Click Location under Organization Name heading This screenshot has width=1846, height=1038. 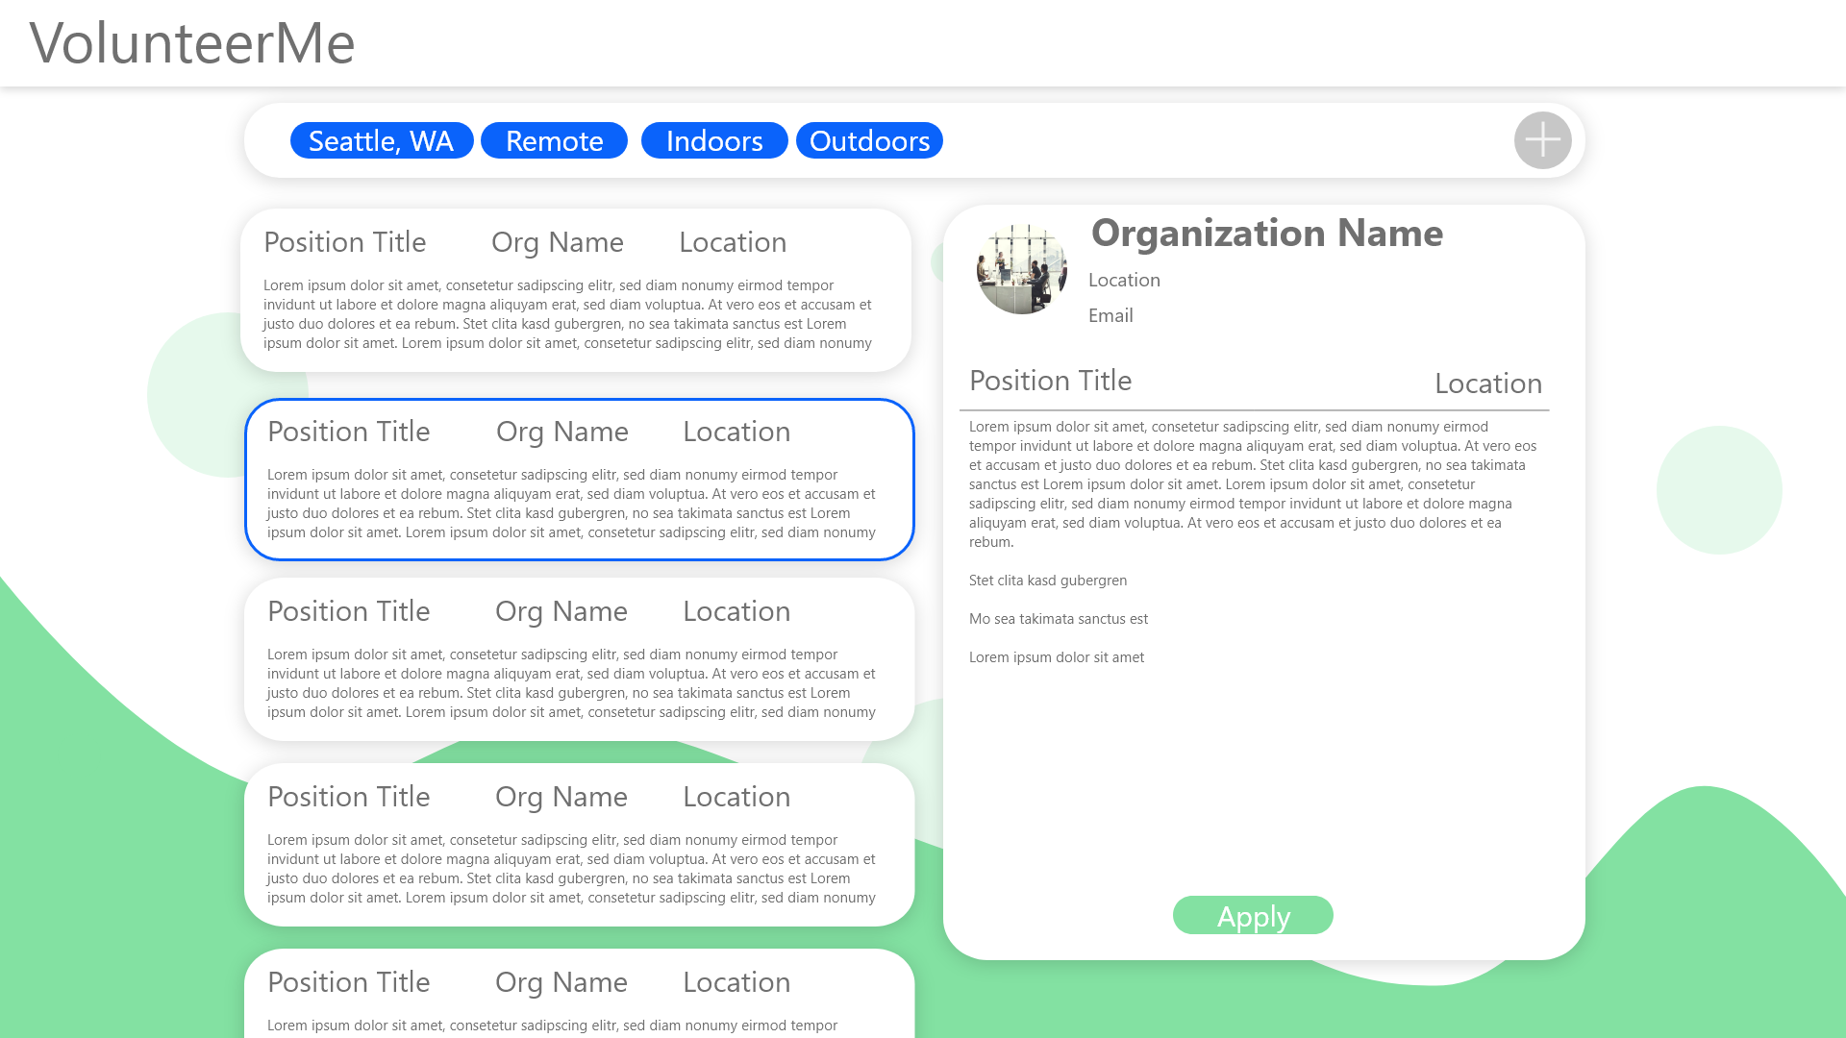coord(1124,281)
